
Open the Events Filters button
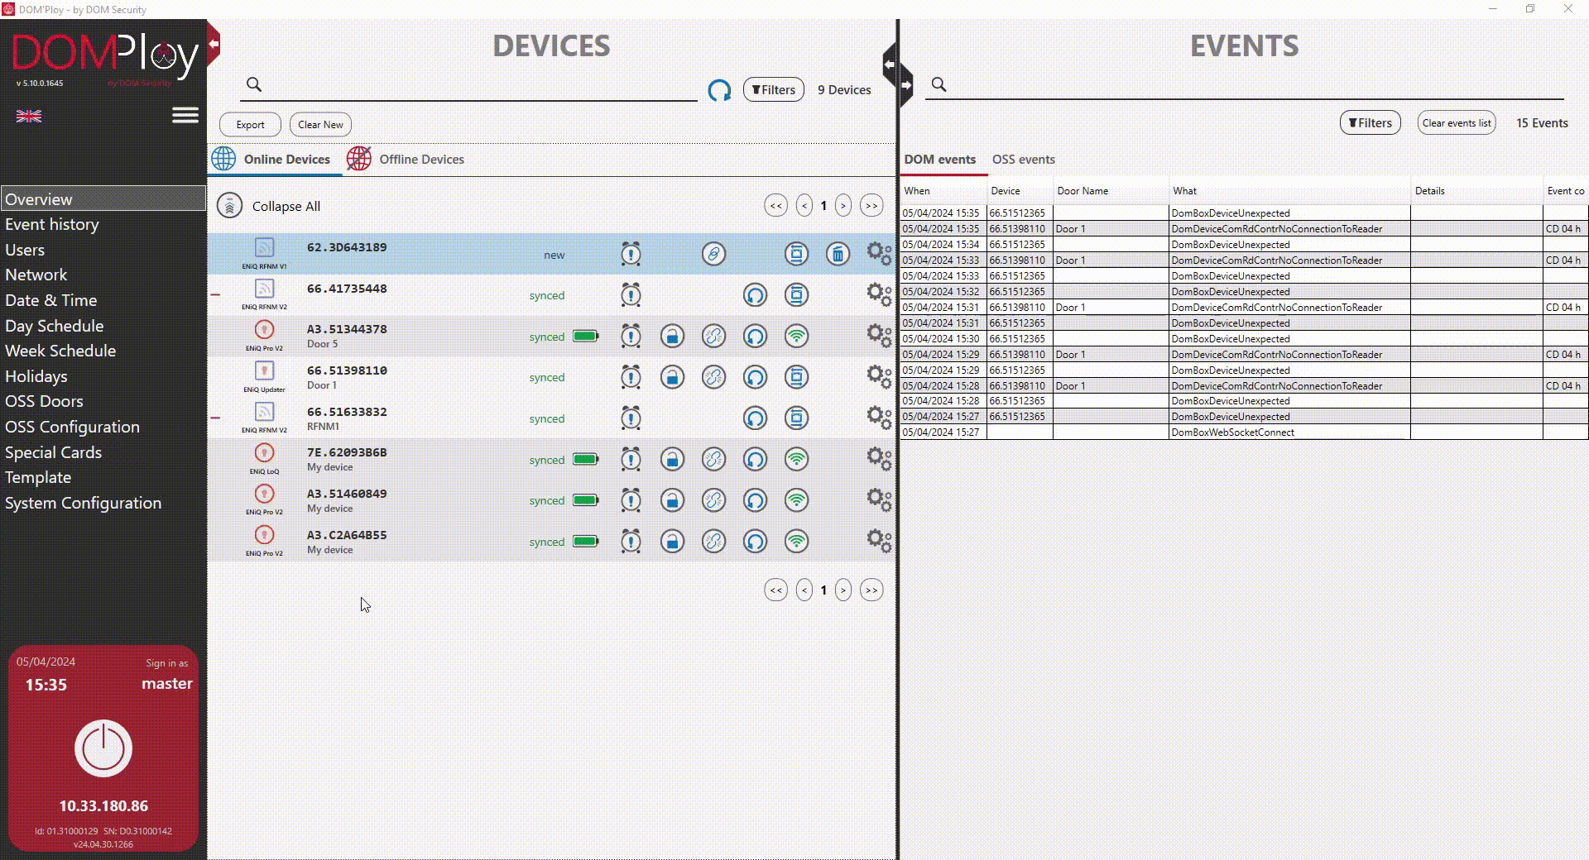(x=1371, y=123)
